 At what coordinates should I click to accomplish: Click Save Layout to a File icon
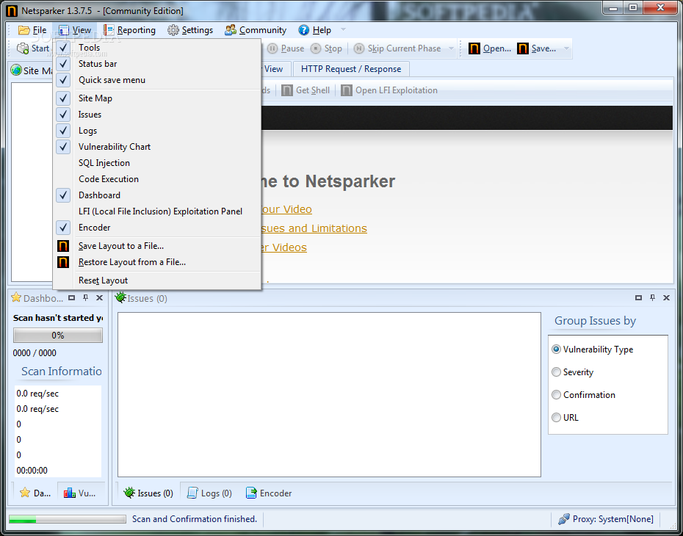click(x=63, y=246)
